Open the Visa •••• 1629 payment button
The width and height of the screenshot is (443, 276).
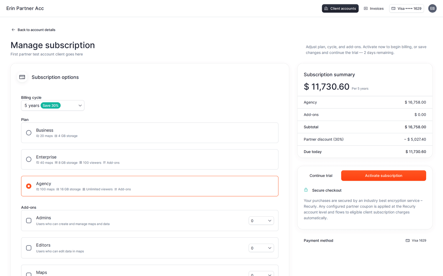coord(406,9)
